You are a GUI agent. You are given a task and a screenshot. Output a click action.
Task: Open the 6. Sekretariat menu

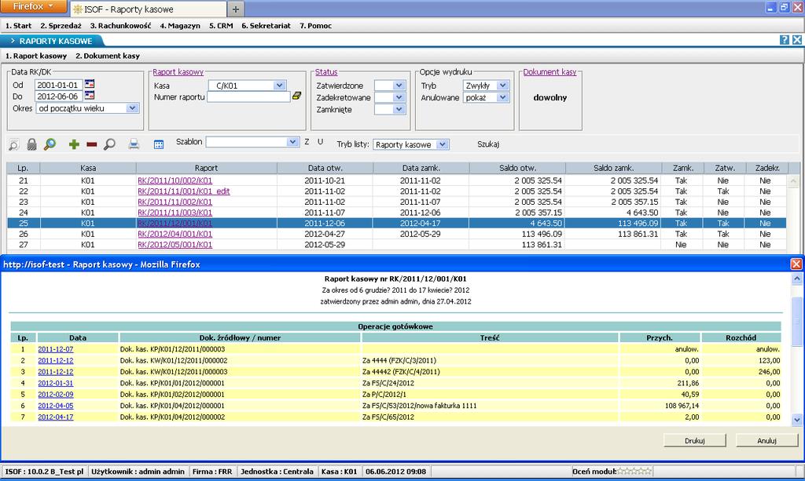[x=266, y=26]
